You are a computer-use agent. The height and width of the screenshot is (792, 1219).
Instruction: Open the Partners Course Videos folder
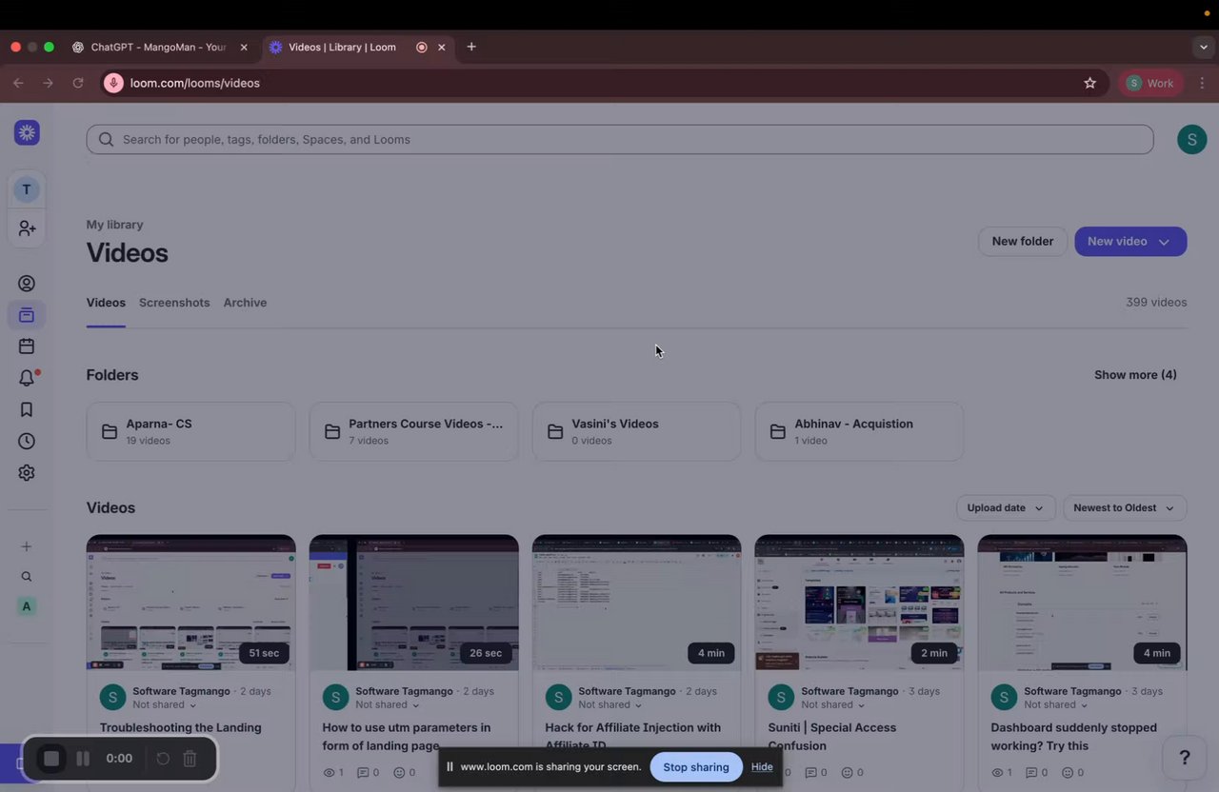point(413,431)
